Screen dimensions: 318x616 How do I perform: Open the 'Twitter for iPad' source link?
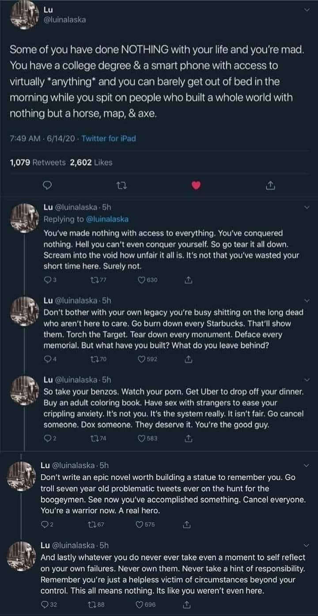point(110,139)
